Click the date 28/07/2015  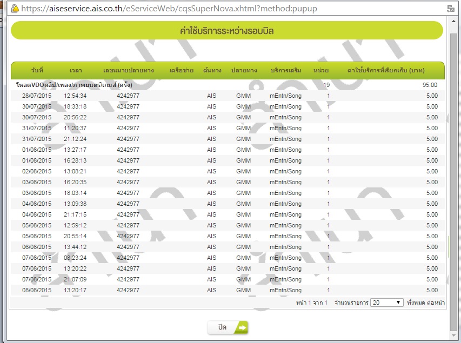pos(36,96)
